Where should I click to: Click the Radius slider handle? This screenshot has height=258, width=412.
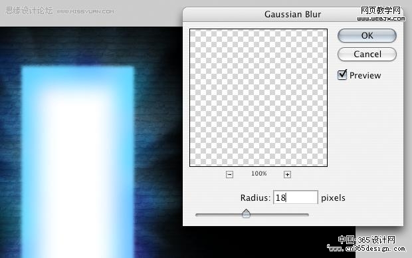coord(246,213)
